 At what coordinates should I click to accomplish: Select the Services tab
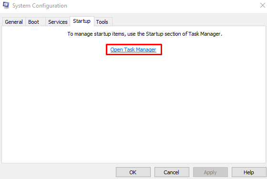click(58, 22)
